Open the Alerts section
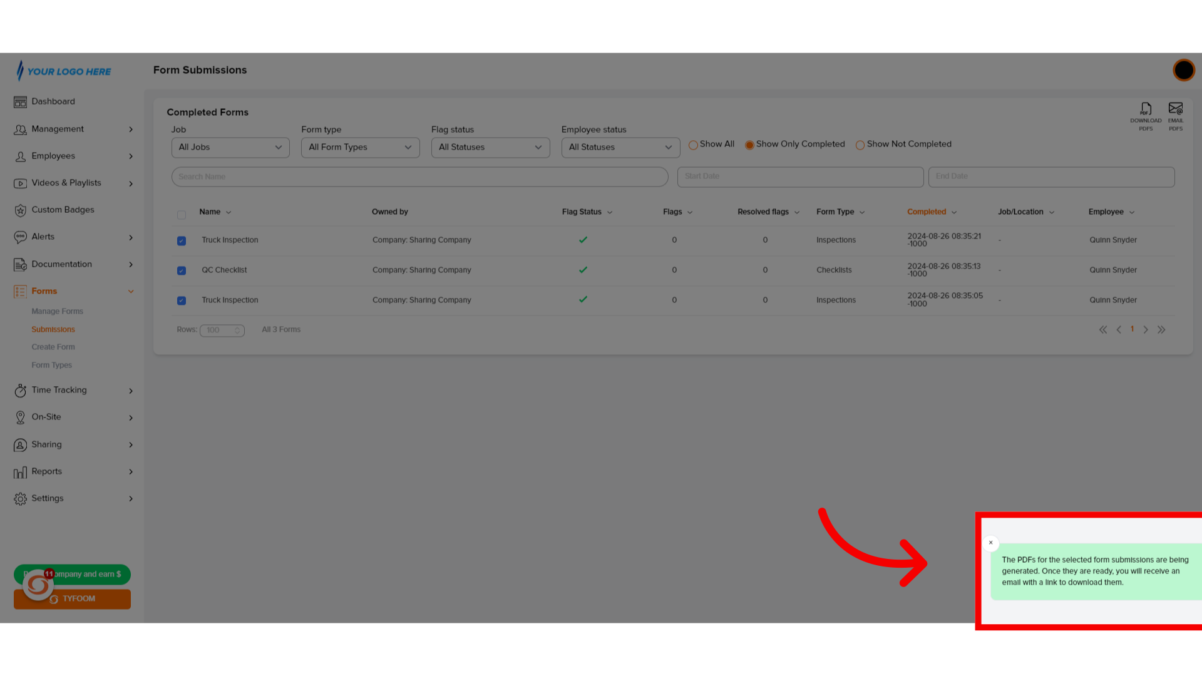The image size is (1202, 676). coord(43,236)
